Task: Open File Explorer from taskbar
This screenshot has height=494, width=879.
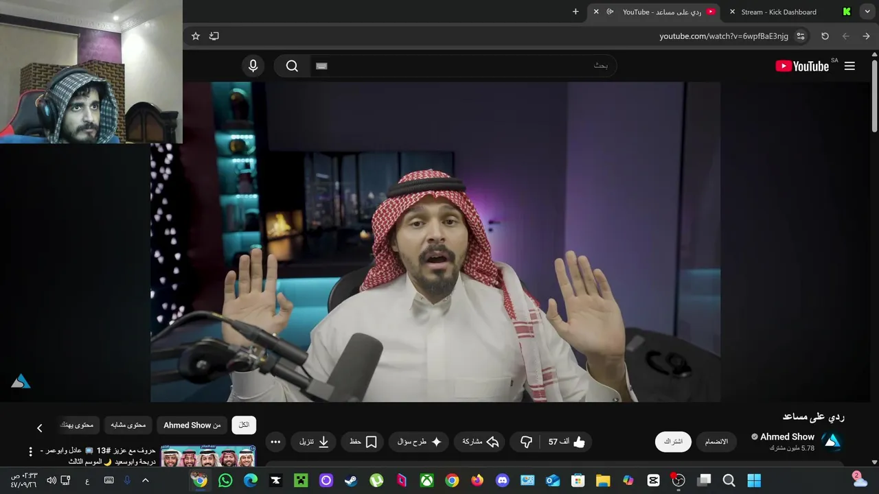Action: click(603, 480)
